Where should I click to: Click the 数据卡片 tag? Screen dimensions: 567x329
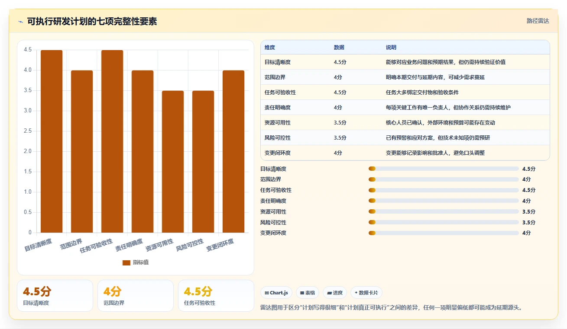click(366, 293)
